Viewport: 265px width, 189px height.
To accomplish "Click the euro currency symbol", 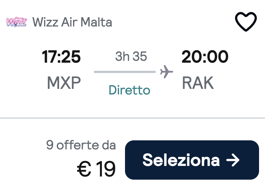I will point(84,169).
